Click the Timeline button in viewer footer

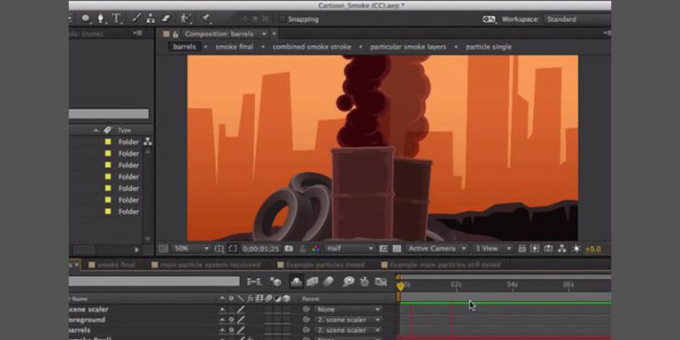pyautogui.click(x=549, y=249)
